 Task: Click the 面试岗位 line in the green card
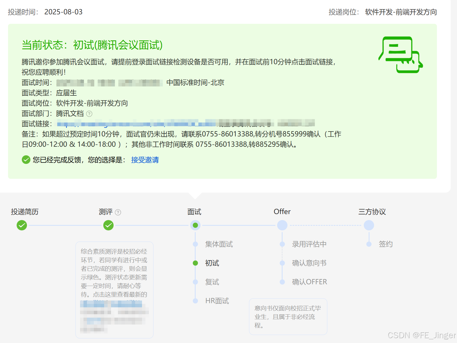[75, 103]
